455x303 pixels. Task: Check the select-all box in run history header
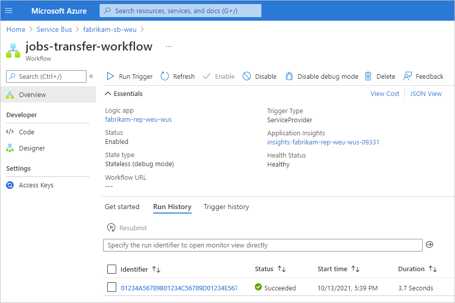click(x=111, y=269)
